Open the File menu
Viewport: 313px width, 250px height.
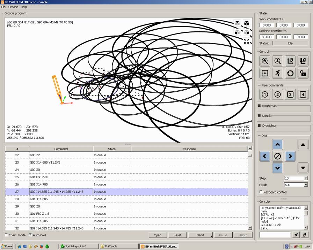point(3,7)
